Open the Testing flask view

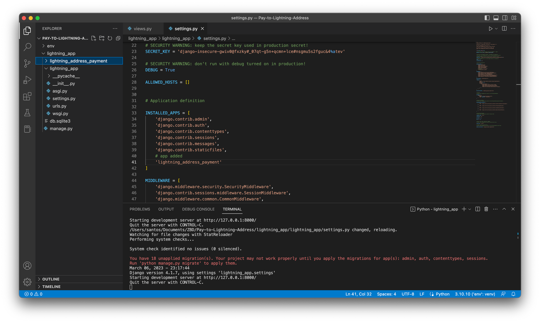[27, 113]
